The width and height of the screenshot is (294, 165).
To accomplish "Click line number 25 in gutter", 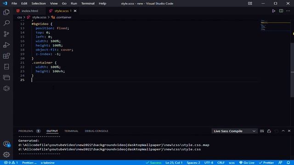I will click(23, 80).
